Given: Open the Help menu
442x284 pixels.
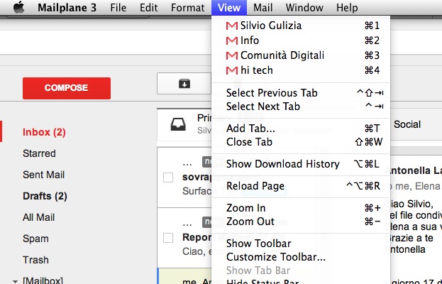Looking at the screenshot, I should 347,8.
